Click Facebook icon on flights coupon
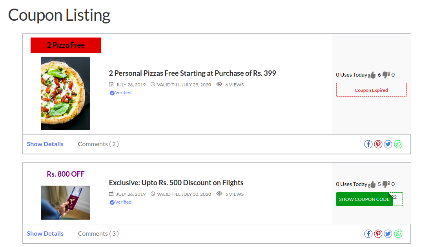The image size is (430, 247). coord(368,234)
